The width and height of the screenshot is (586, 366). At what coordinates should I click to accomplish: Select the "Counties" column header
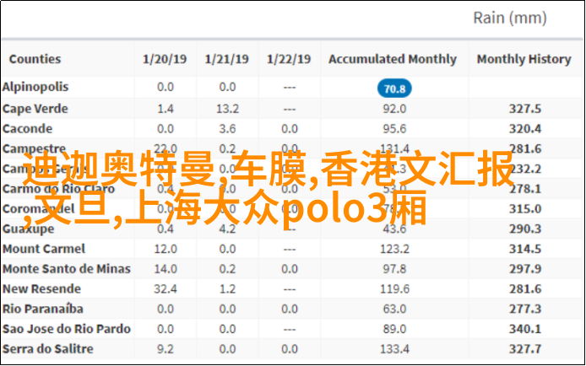tap(35, 59)
